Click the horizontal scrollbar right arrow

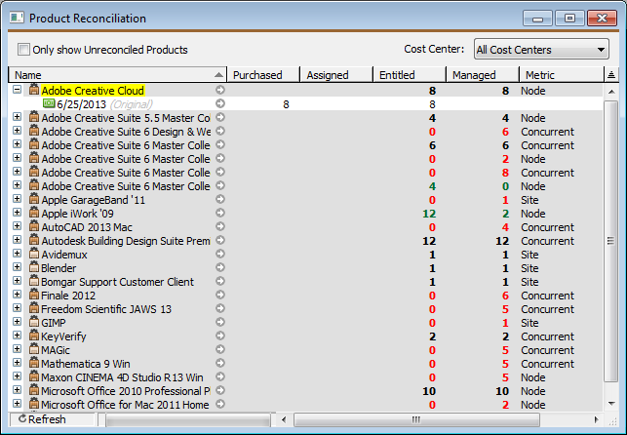[x=596, y=419]
